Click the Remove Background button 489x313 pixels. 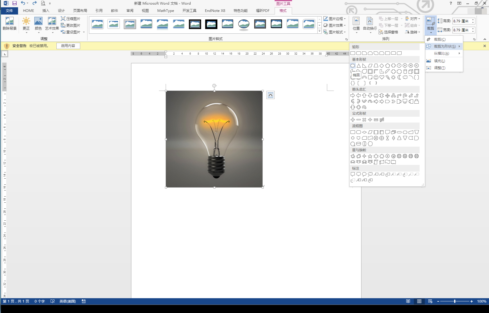(10, 24)
